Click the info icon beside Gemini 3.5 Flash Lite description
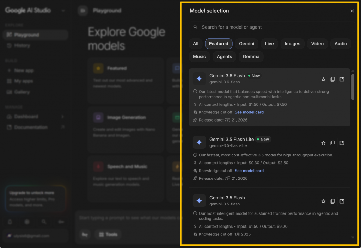 (x=195, y=155)
